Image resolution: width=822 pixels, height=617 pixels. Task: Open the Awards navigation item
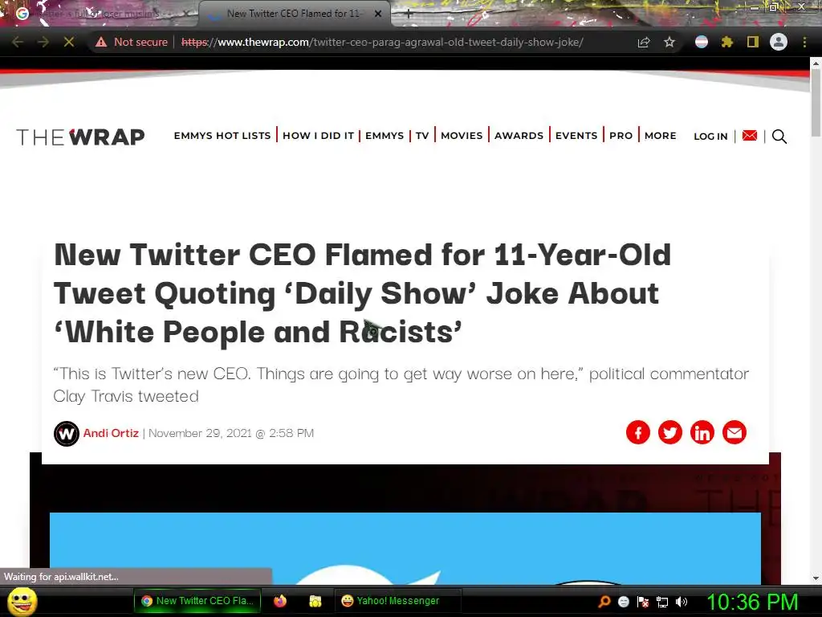pos(519,135)
